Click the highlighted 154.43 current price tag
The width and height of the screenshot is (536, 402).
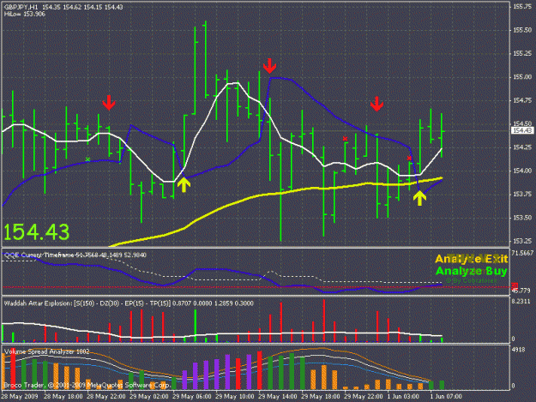tap(522, 130)
